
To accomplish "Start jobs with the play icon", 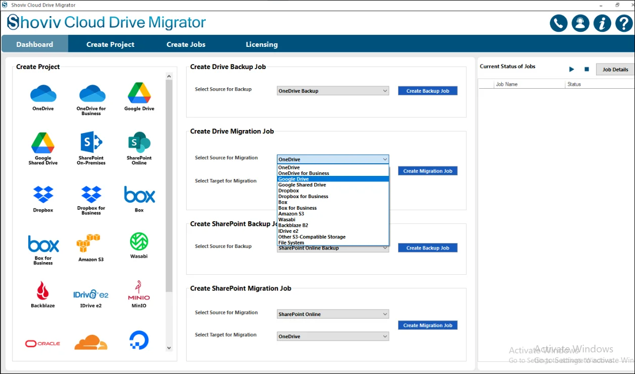I will click(571, 69).
